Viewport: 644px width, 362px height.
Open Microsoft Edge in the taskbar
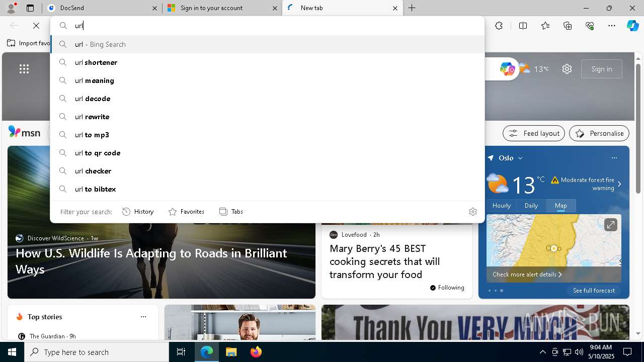tap(207, 352)
